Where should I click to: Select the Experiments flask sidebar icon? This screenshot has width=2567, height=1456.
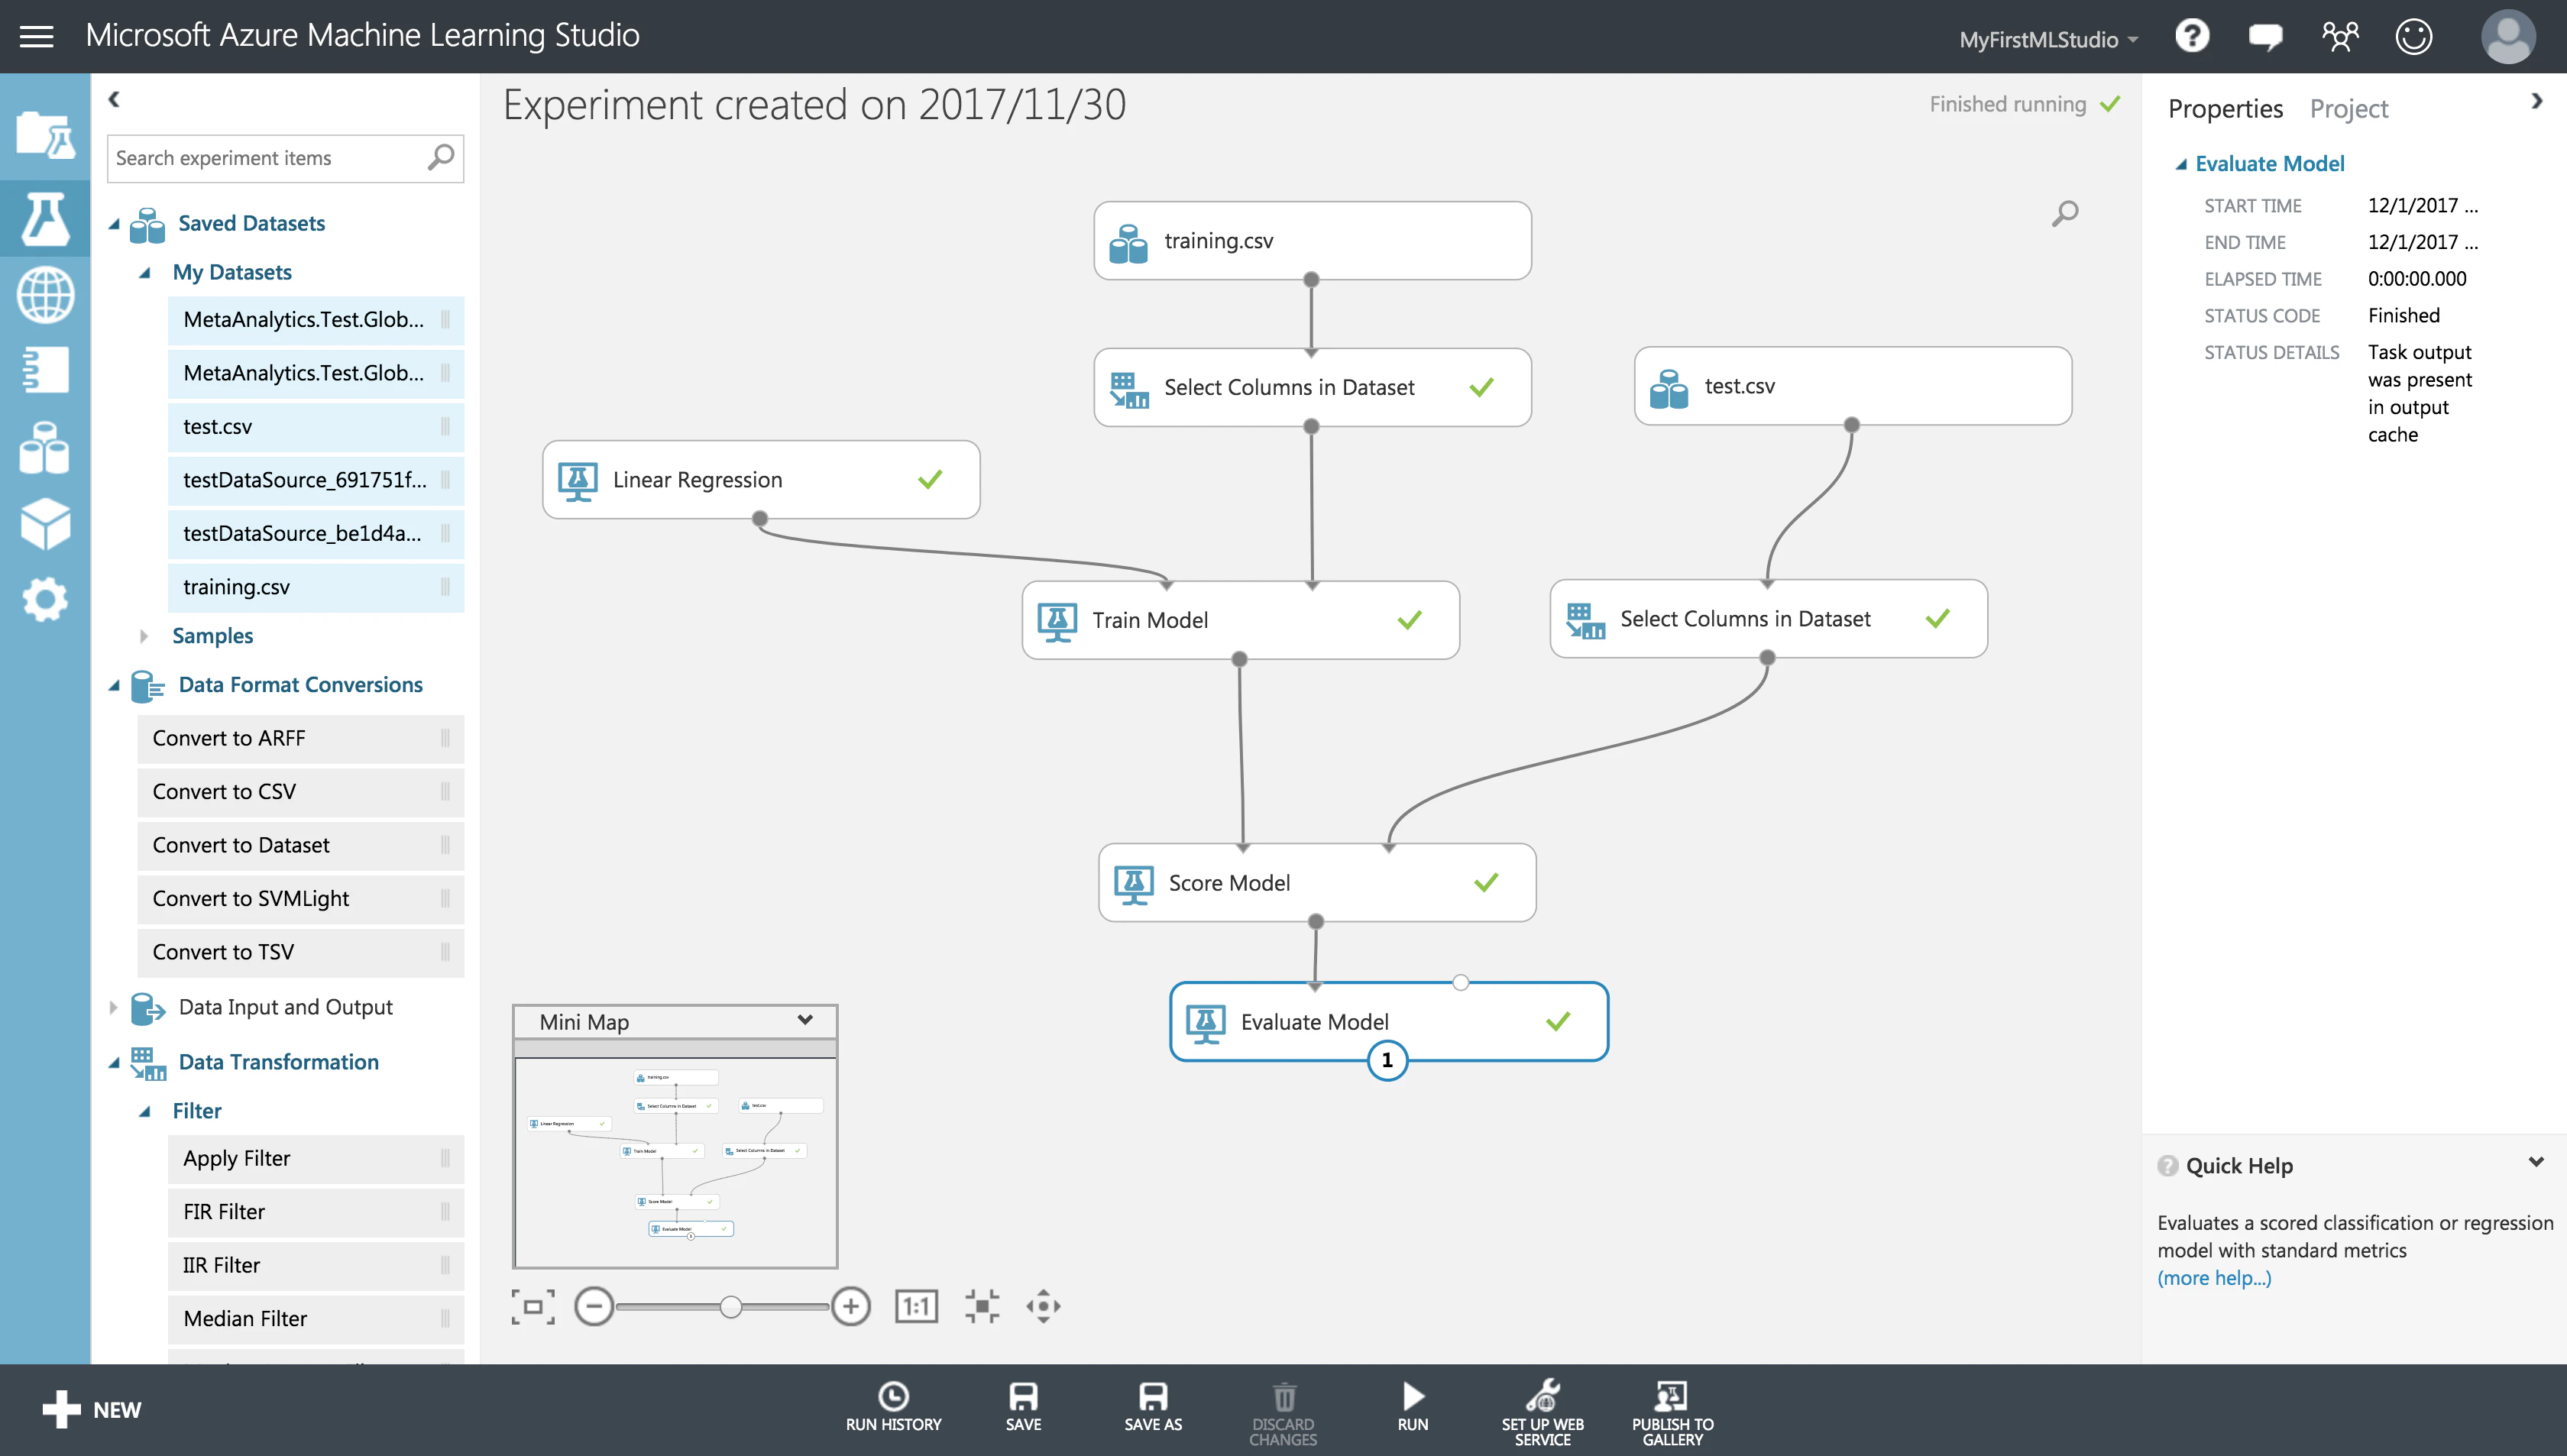[45, 218]
